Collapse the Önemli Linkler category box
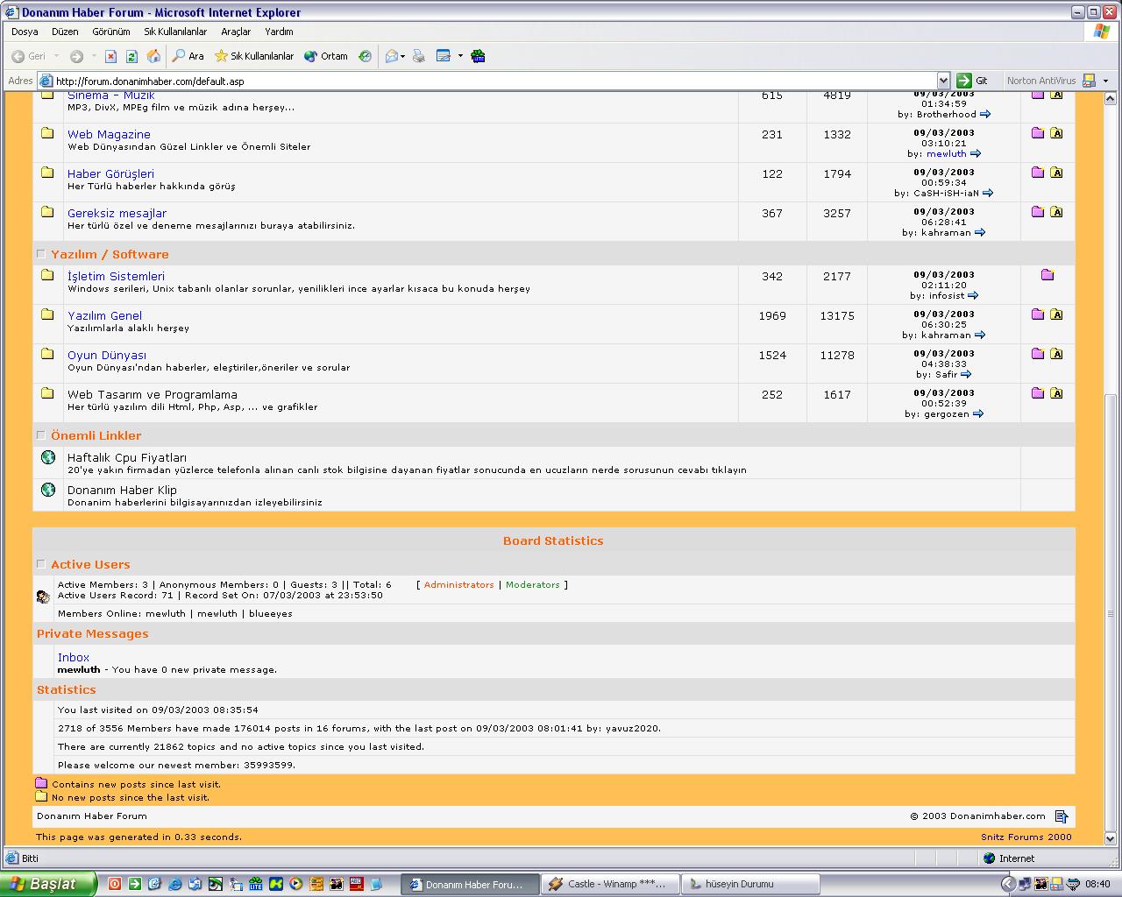Screen dimensions: 1122x897 click(40, 435)
